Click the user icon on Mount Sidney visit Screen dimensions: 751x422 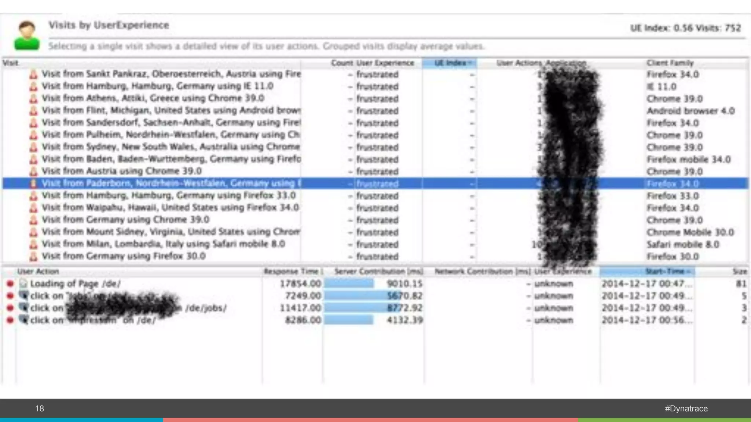[x=33, y=232]
